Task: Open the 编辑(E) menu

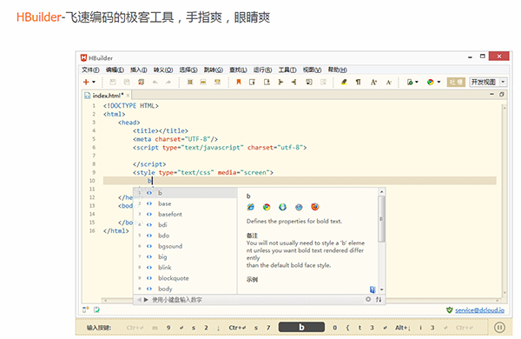Action: pyautogui.click(x=115, y=70)
